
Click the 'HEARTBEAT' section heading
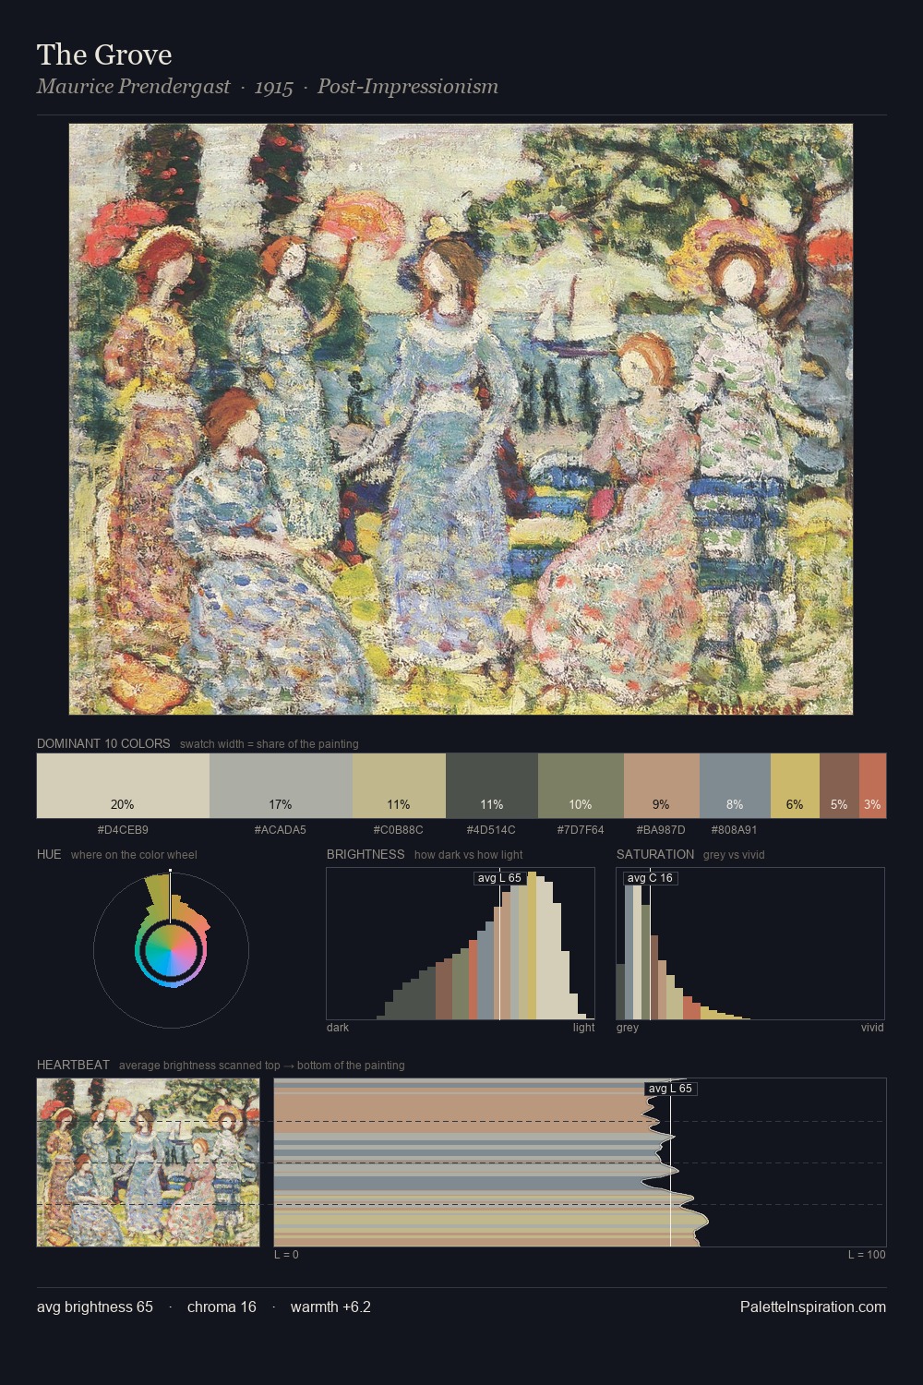[73, 1065]
